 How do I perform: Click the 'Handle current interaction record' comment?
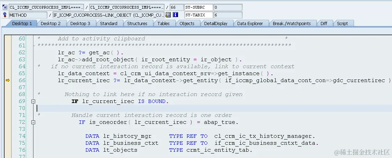point(152,115)
